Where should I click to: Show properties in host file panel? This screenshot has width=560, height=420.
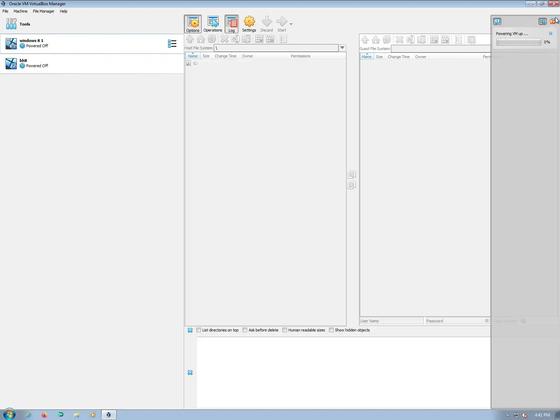point(283,39)
